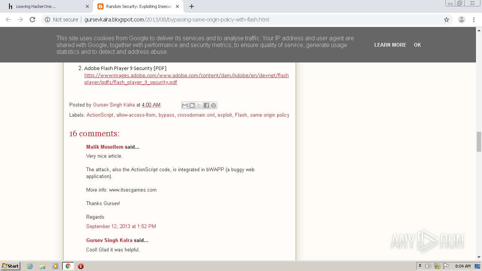The height and width of the screenshot is (271, 482).
Task: Reload the current page
Action: [32, 20]
